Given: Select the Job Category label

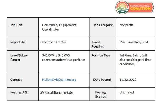Looking at the screenshot, I should [103, 25].
